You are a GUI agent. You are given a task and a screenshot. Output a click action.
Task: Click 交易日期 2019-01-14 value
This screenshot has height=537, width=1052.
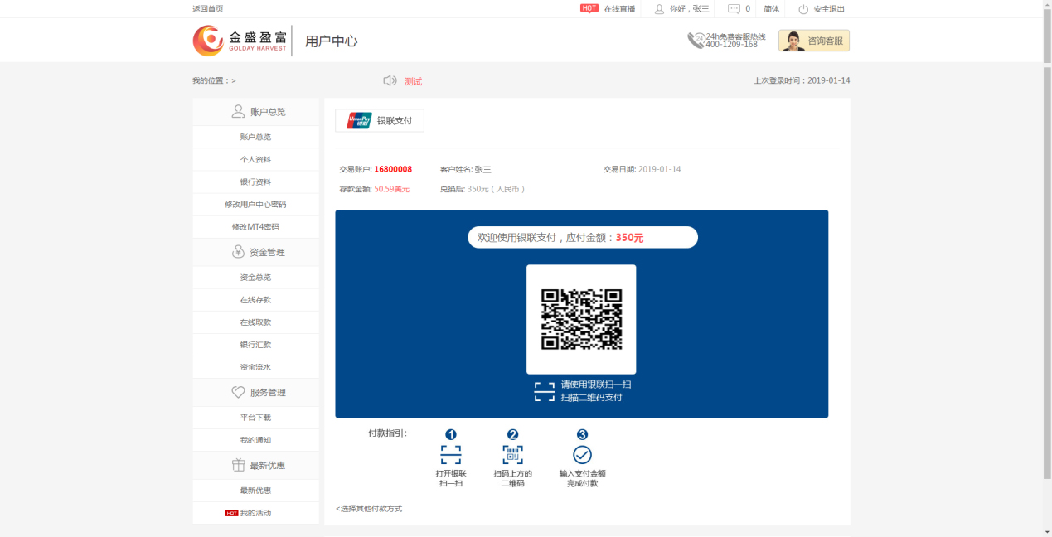pyautogui.click(x=659, y=169)
